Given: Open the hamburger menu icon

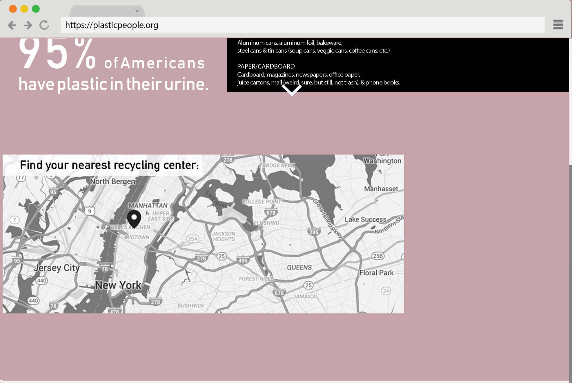Looking at the screenshot, I should click(x=558, y=25).
